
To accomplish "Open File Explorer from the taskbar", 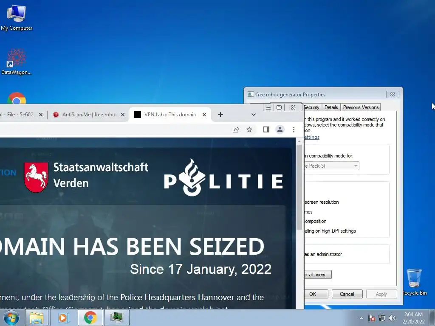I will [x=37, y=318].
